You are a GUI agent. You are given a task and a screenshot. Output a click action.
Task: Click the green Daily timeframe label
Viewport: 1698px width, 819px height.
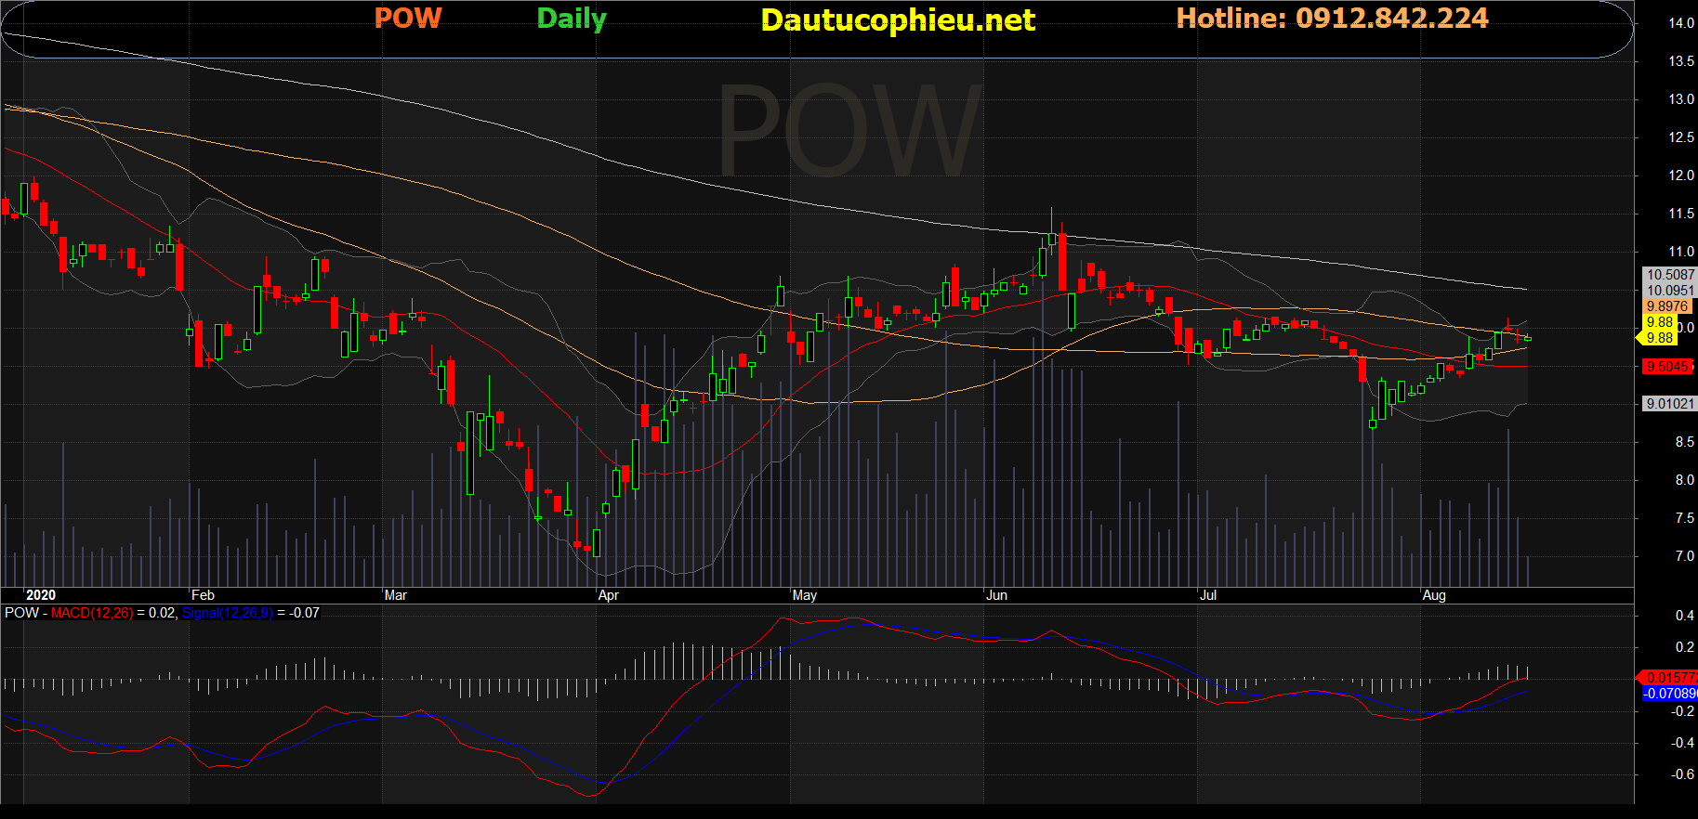(x=571, y=19)
